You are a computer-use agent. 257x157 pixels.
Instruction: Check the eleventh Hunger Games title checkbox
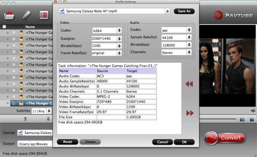click(14, 97)
